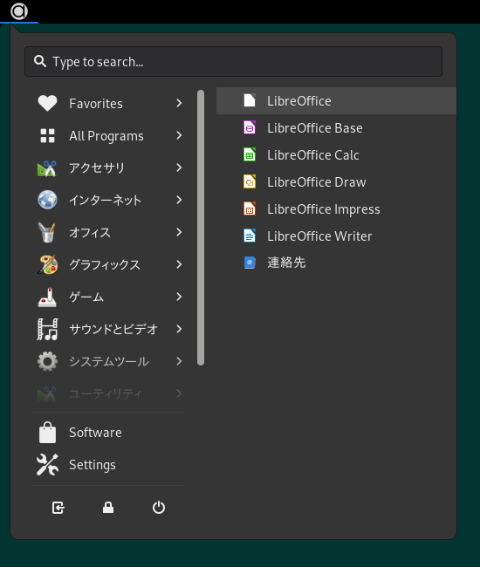Click the magnifying glass search icon

coord(40,61)
